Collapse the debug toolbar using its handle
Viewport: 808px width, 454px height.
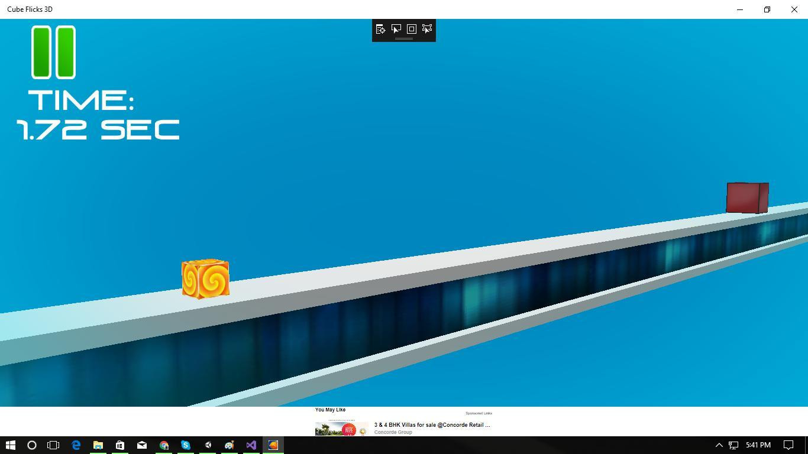(404, 39)
